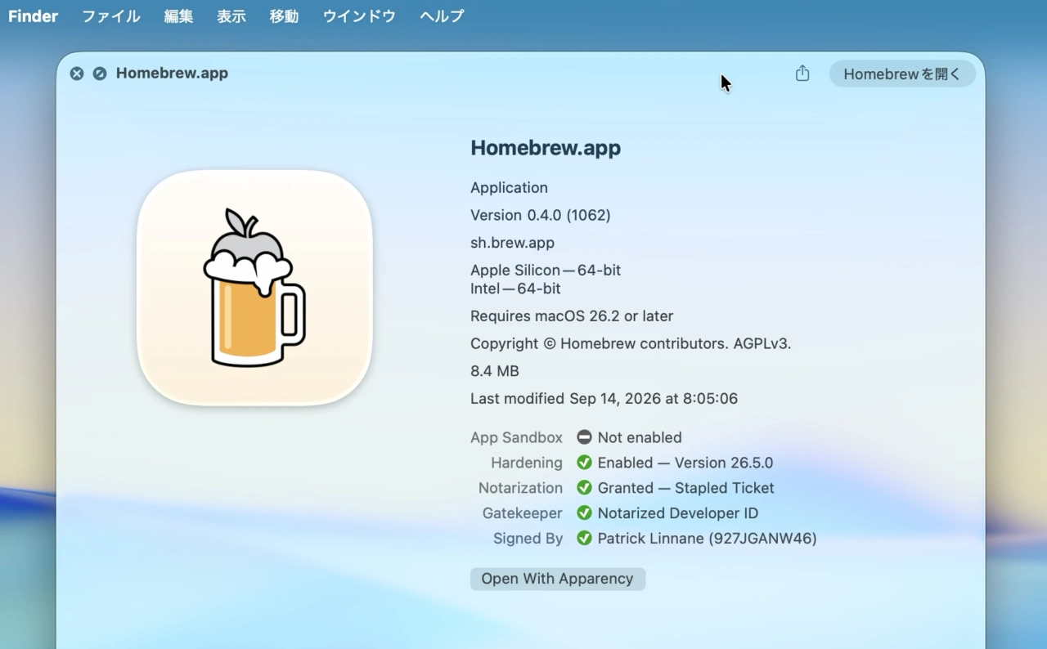Click Patrick Linnane (927JGANW46) signer text
Viewport: 1047px width, 649px height.
tap(708, 539)
